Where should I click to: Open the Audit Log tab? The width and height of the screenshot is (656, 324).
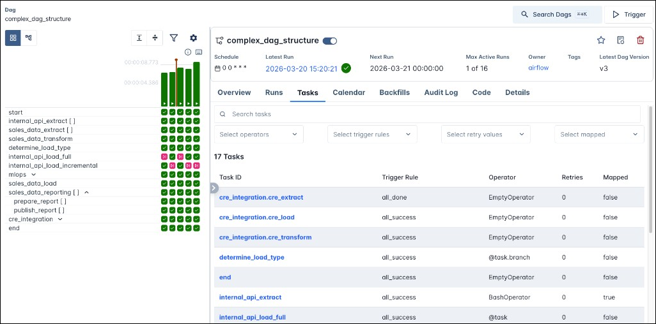click(441, 92)
